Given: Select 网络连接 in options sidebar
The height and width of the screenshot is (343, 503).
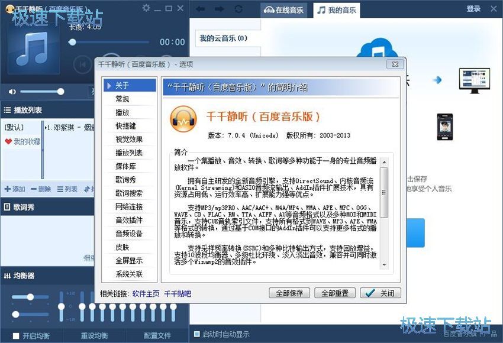Looking at the screenshot, I should pos(130,207).
